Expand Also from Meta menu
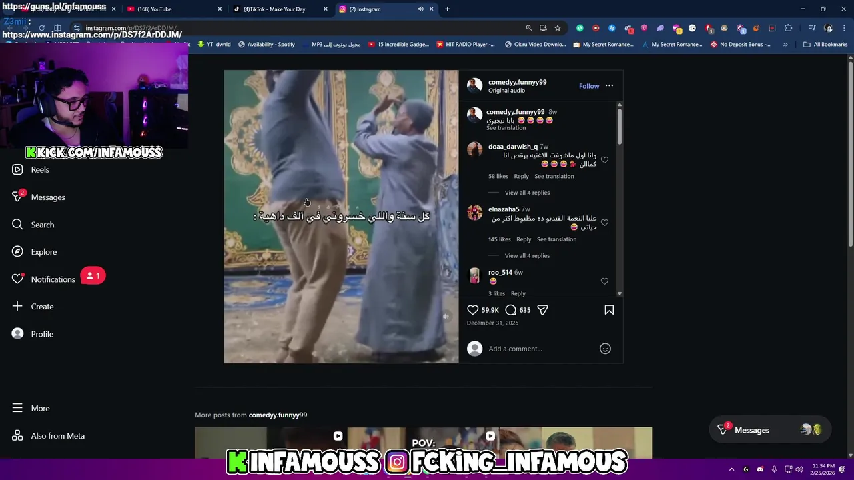854x480 pixels. (48, 436)
